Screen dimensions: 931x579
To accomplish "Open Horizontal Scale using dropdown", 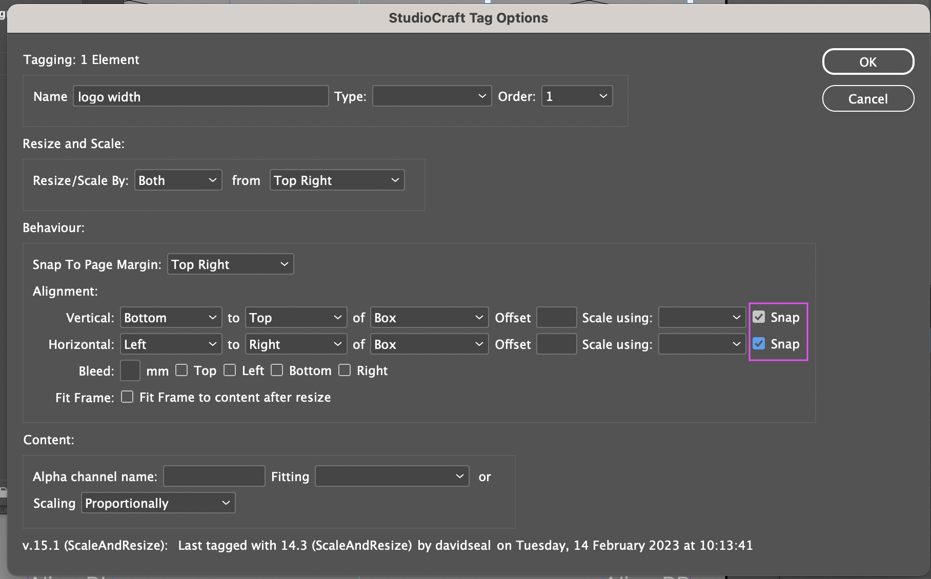I will point(702,344).
